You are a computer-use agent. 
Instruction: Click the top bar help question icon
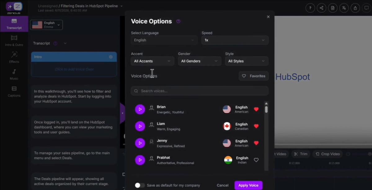point(311,8)
